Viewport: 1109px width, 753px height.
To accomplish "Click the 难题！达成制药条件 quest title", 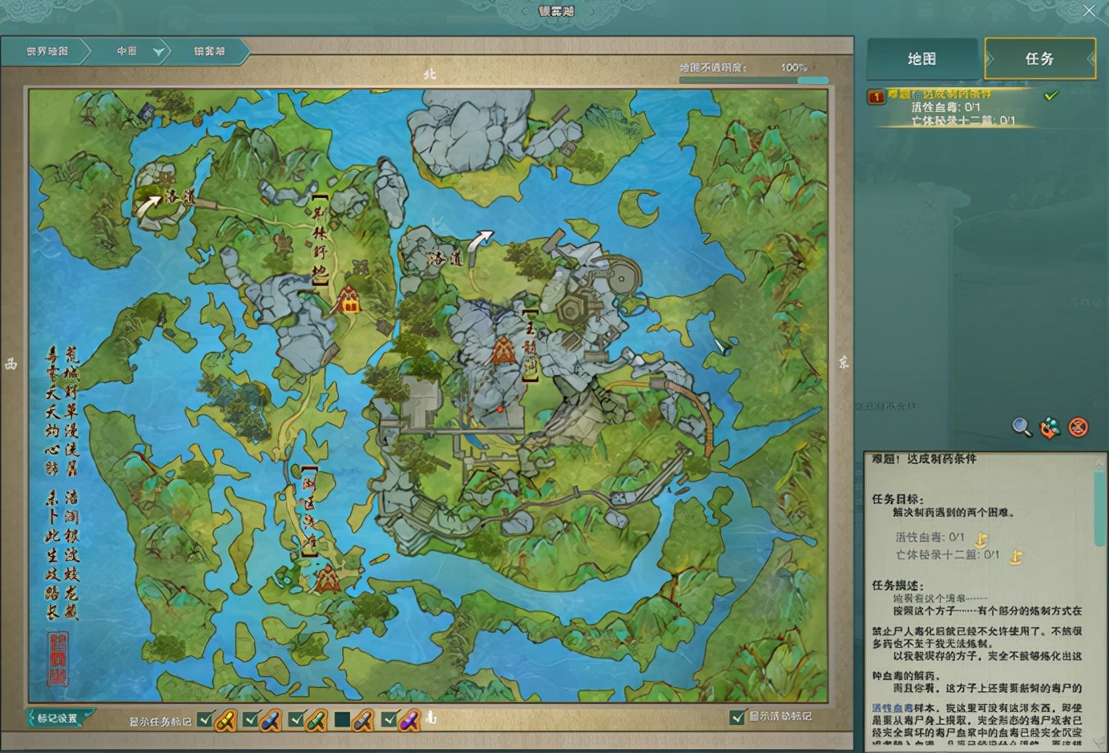I will pyautogui.click(x=924, y=459).
